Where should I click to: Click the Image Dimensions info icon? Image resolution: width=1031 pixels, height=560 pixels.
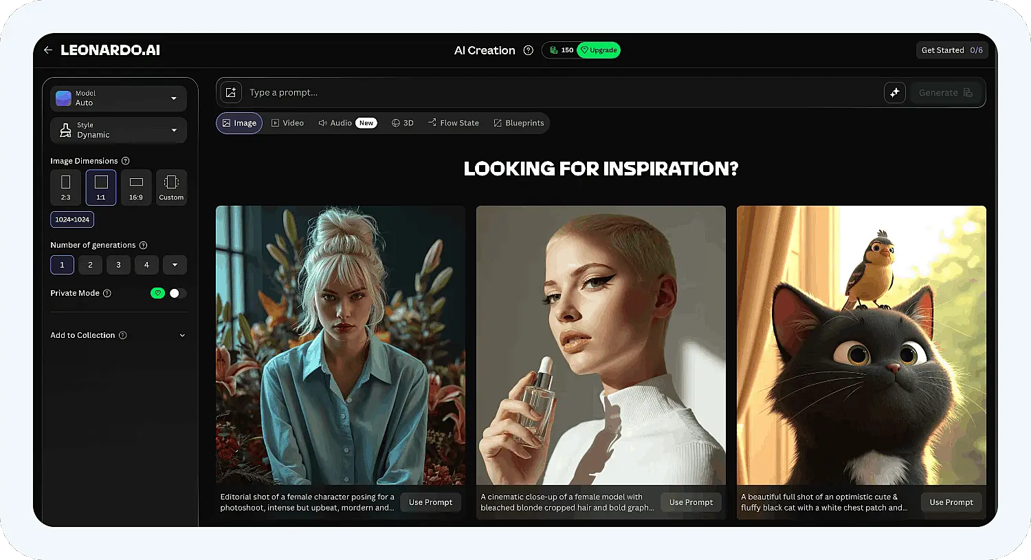(x=125, y=161)
